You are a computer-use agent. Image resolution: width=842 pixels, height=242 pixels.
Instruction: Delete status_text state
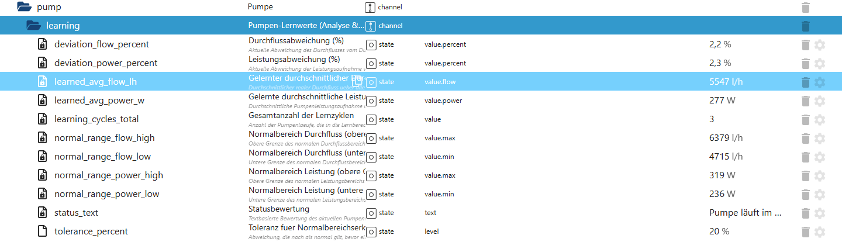pyautogui.click(x=806, y=213)
